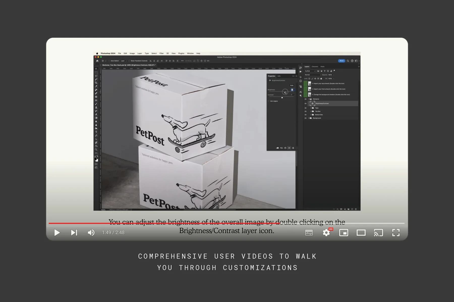Collapse the Elements group
The width and height of the screenshot is (454, 302).
pyautogui.click(x=308, y=99)
